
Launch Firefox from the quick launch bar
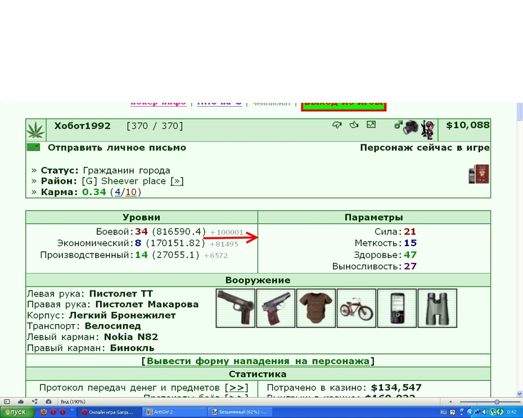pyautogui.click(x=44, y=412)
